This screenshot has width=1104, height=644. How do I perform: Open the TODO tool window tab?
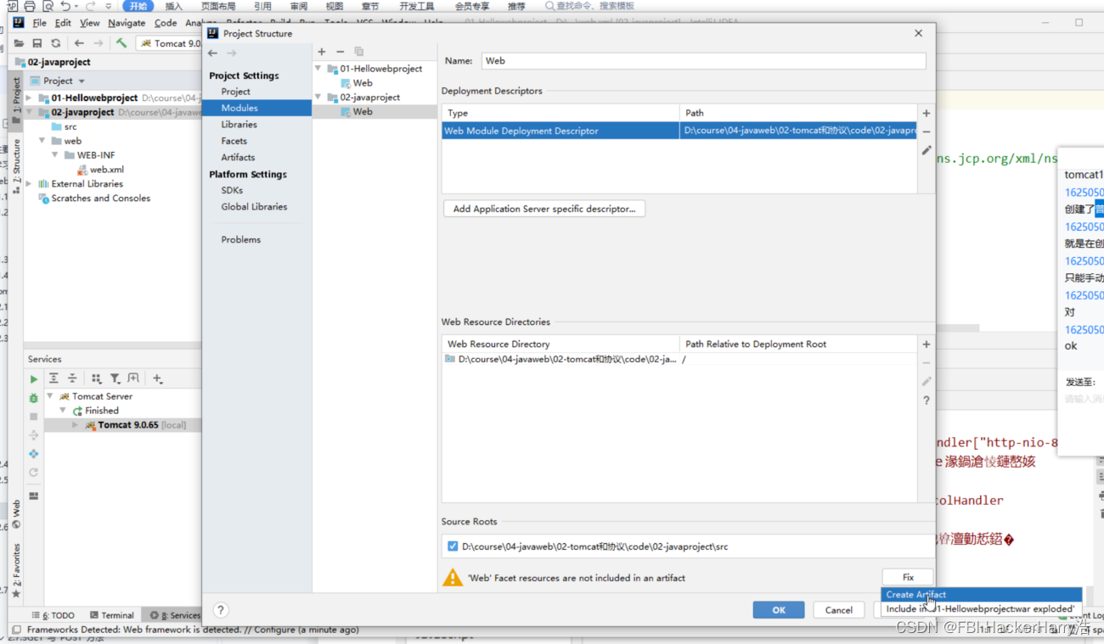pyautogui.click(x=54, y=615)
